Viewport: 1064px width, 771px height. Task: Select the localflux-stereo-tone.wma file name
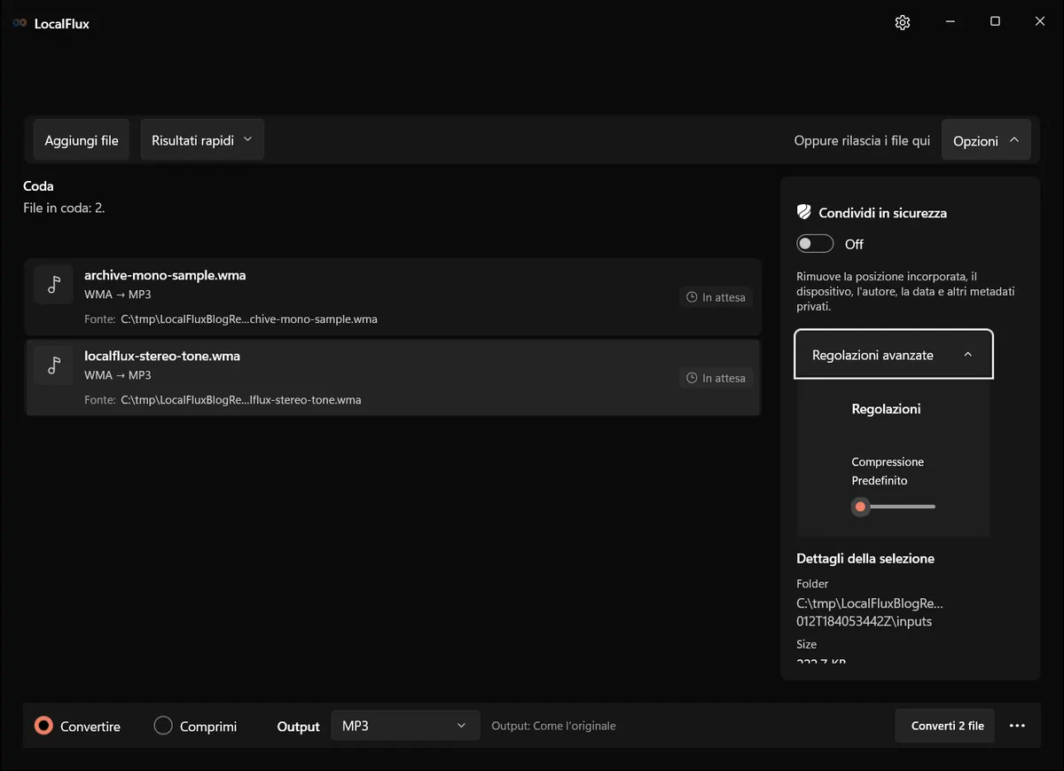tap(162, 356)
